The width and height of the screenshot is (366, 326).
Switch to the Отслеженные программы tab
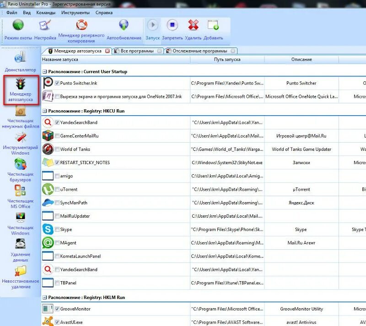200,51
